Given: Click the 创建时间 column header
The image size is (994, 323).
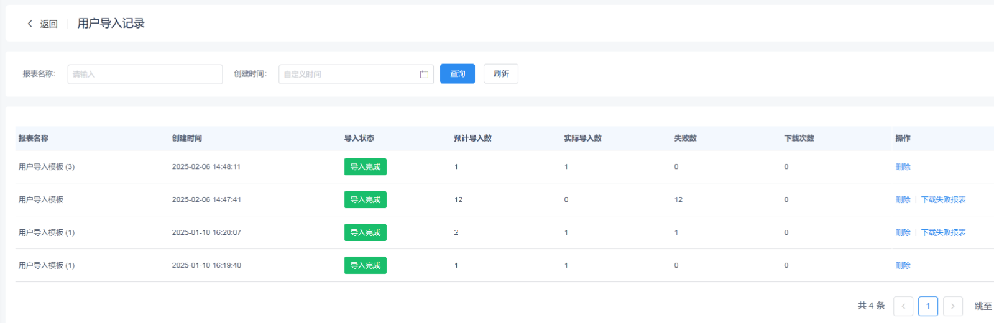Looking at the screenshot, I should 186,139.
